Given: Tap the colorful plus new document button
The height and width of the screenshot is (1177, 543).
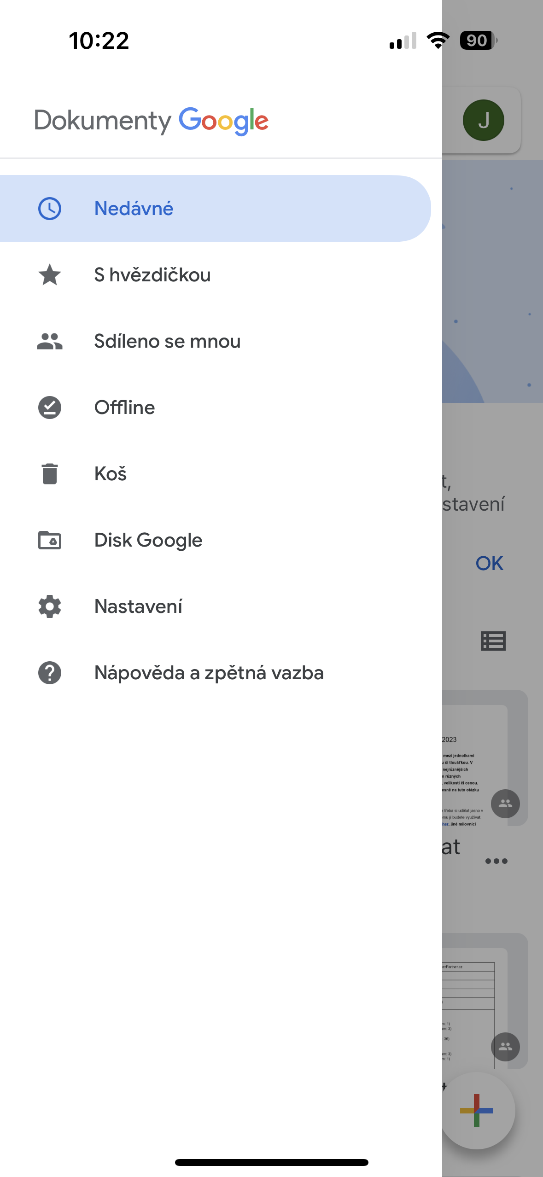Looking at the screenshot, I should pyautogui.click(x=477, y=1110).
